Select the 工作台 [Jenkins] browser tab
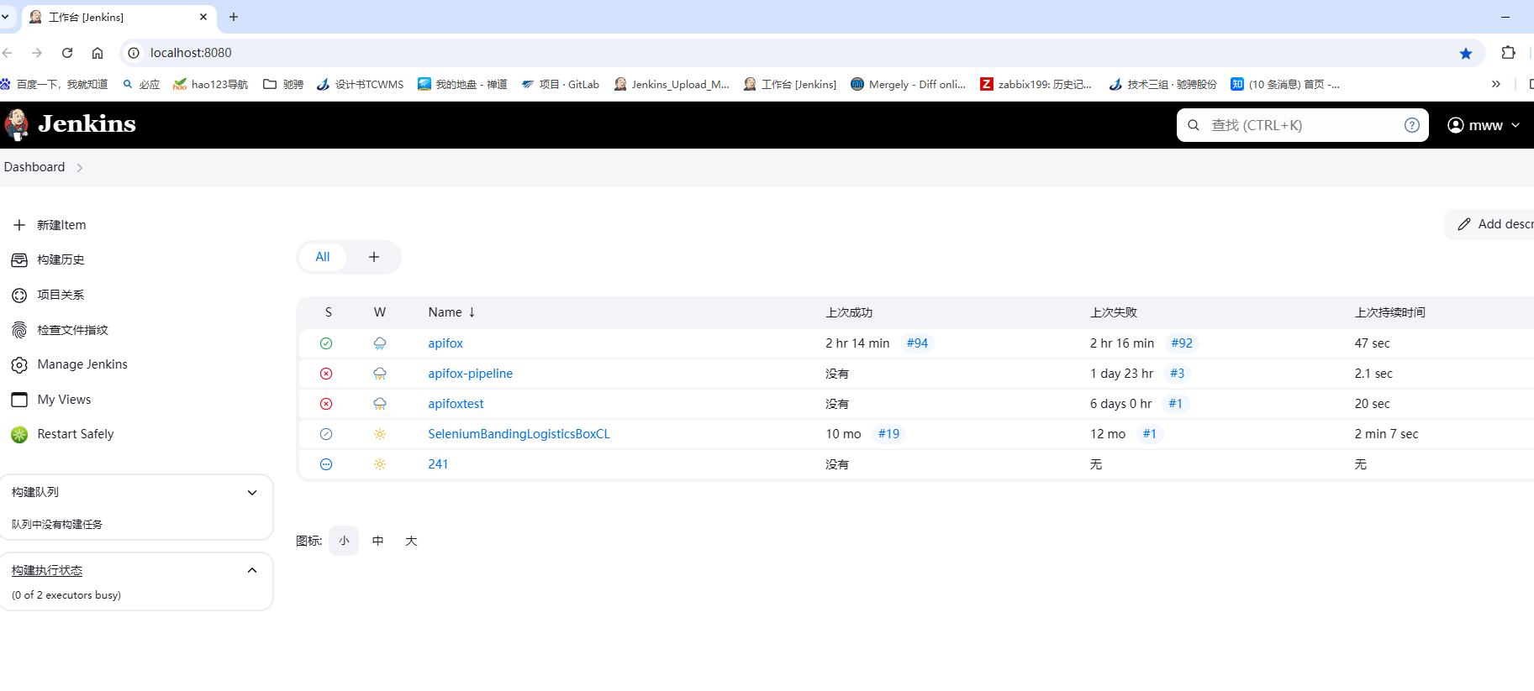This screenshot has width=1534, height=691. (118, 17)
